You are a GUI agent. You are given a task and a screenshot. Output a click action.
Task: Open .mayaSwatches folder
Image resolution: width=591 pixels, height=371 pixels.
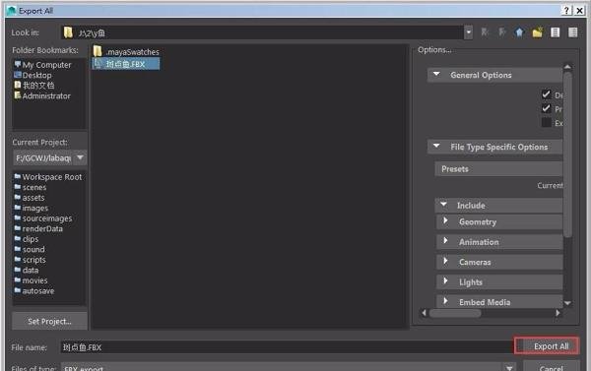coord(126,51)
